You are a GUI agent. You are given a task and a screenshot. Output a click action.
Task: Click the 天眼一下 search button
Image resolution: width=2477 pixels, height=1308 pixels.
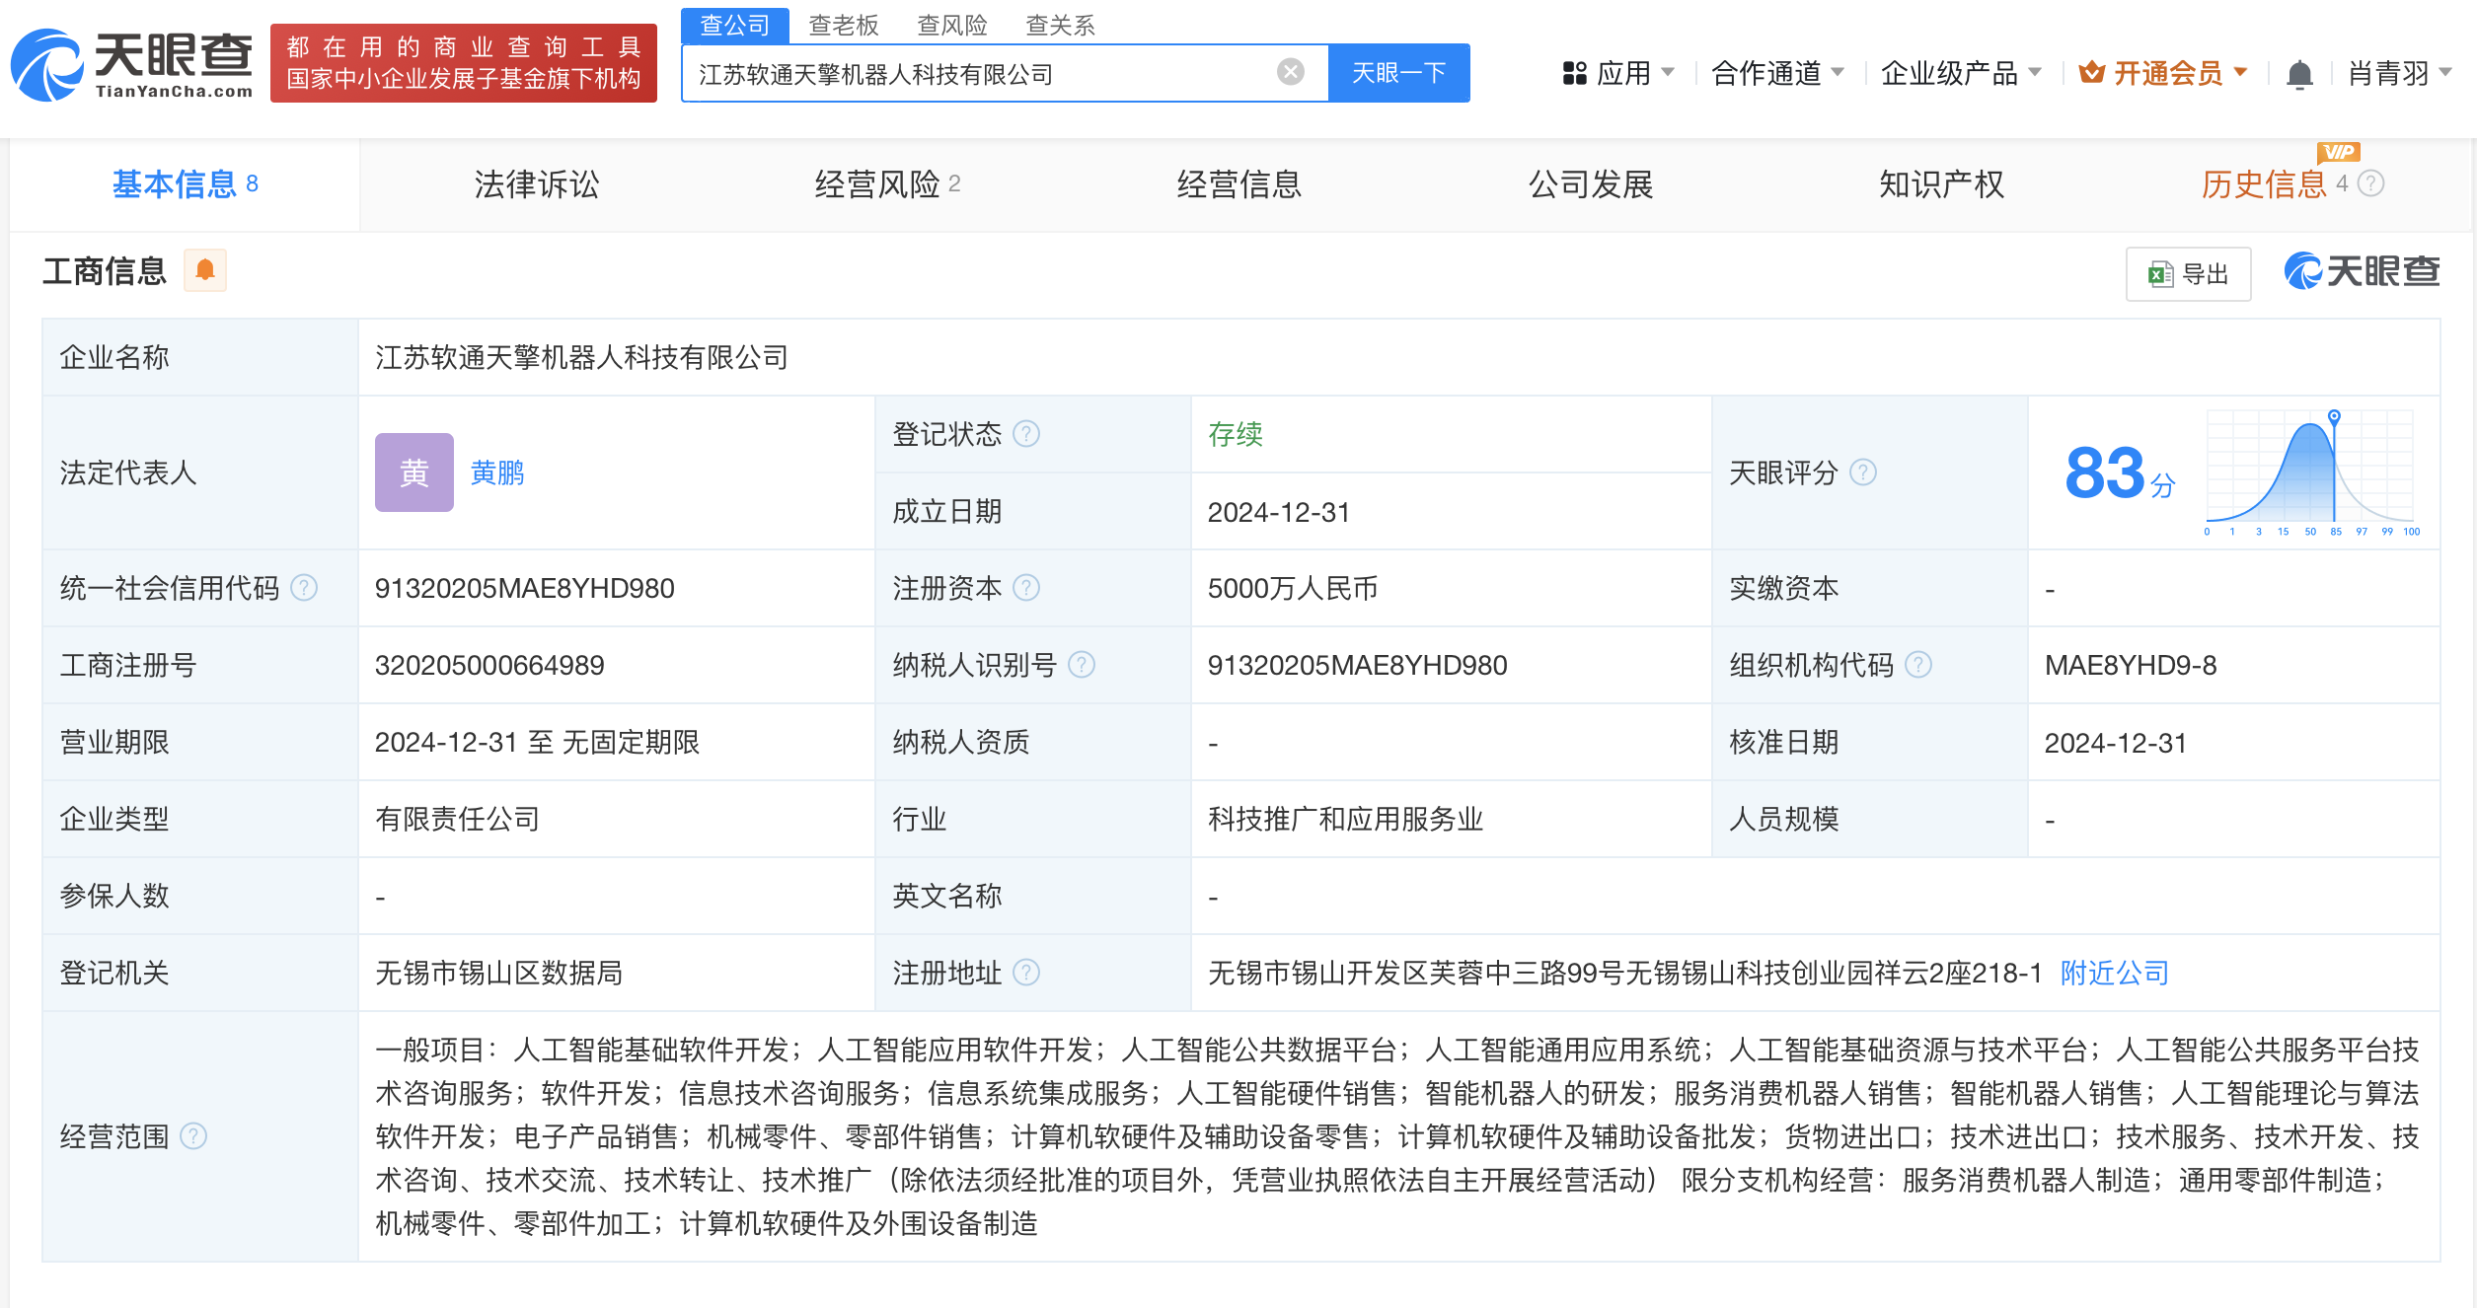(1398, 73)
